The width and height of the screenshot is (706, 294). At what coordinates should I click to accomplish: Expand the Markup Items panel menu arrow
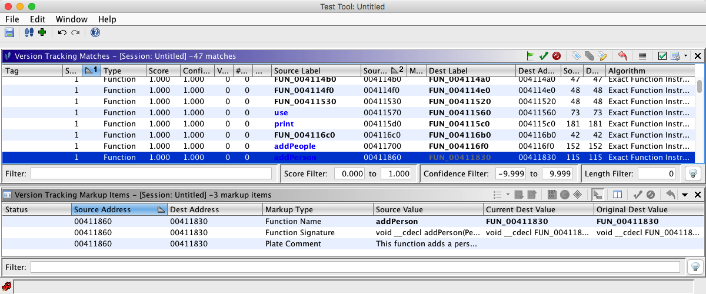685,195
